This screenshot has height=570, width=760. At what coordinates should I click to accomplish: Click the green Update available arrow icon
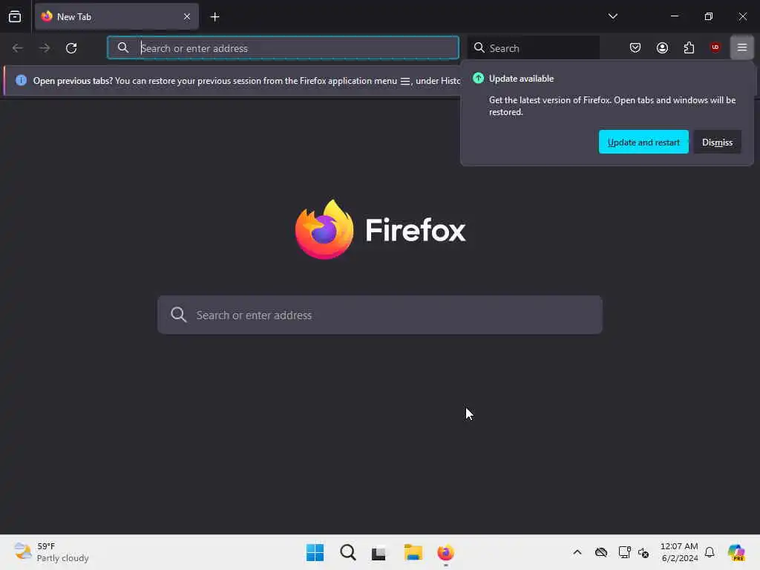pos(478,78)
